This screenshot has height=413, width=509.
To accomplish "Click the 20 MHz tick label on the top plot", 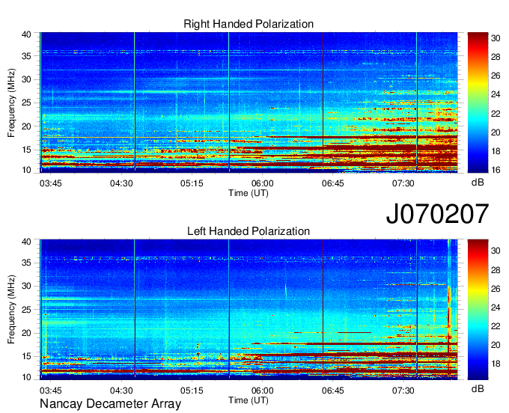I will pos(26,126).
